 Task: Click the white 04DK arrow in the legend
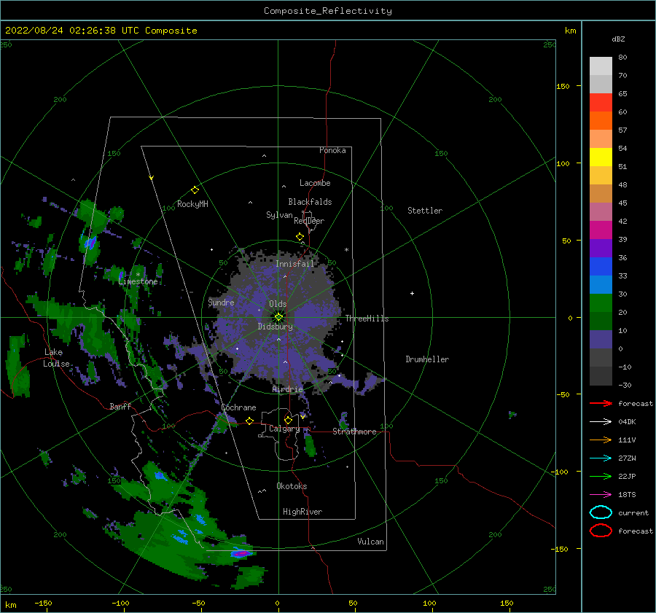(601, 421)
